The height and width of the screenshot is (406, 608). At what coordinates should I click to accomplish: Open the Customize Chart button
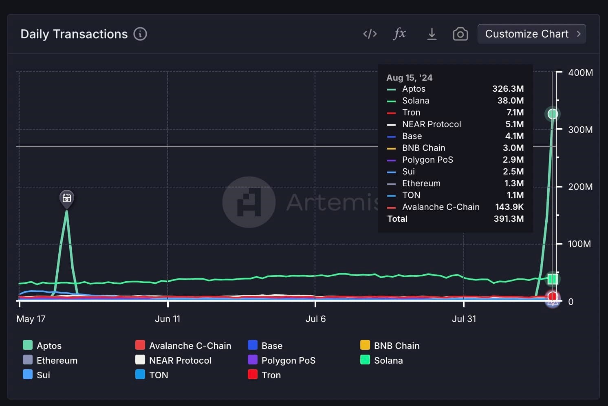coord(531,34)
